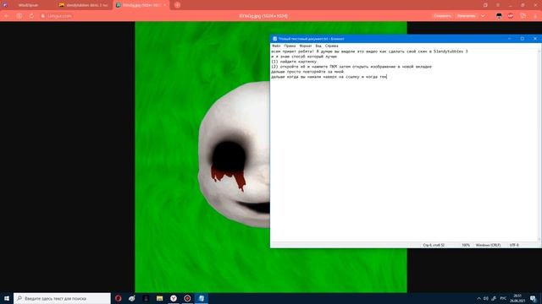
Task: Open the Справка menu in Notepad
Action: pos(331,46)
